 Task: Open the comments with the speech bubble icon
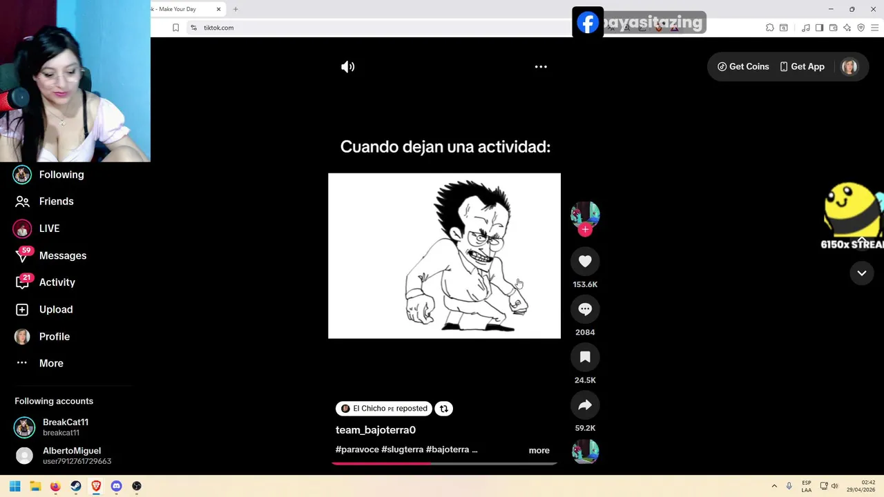click(585, 309)
